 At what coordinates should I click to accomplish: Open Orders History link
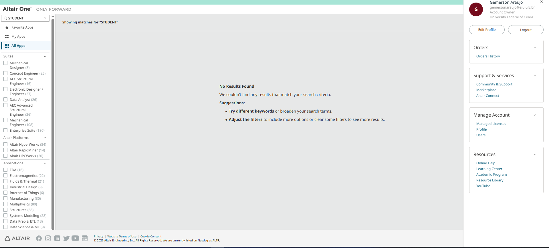pos(488,56)
